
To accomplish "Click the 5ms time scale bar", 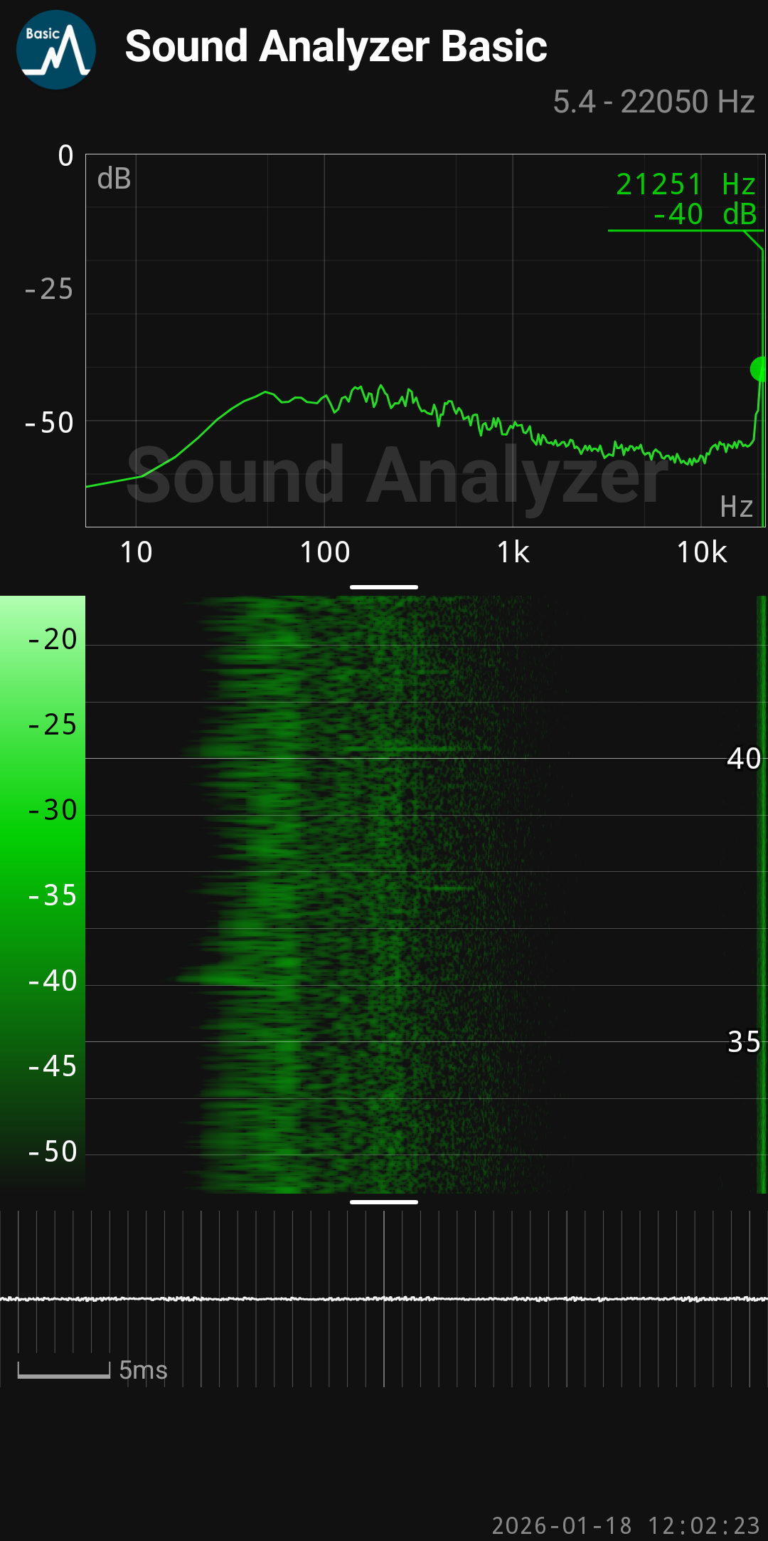I will click(64, 1370).
